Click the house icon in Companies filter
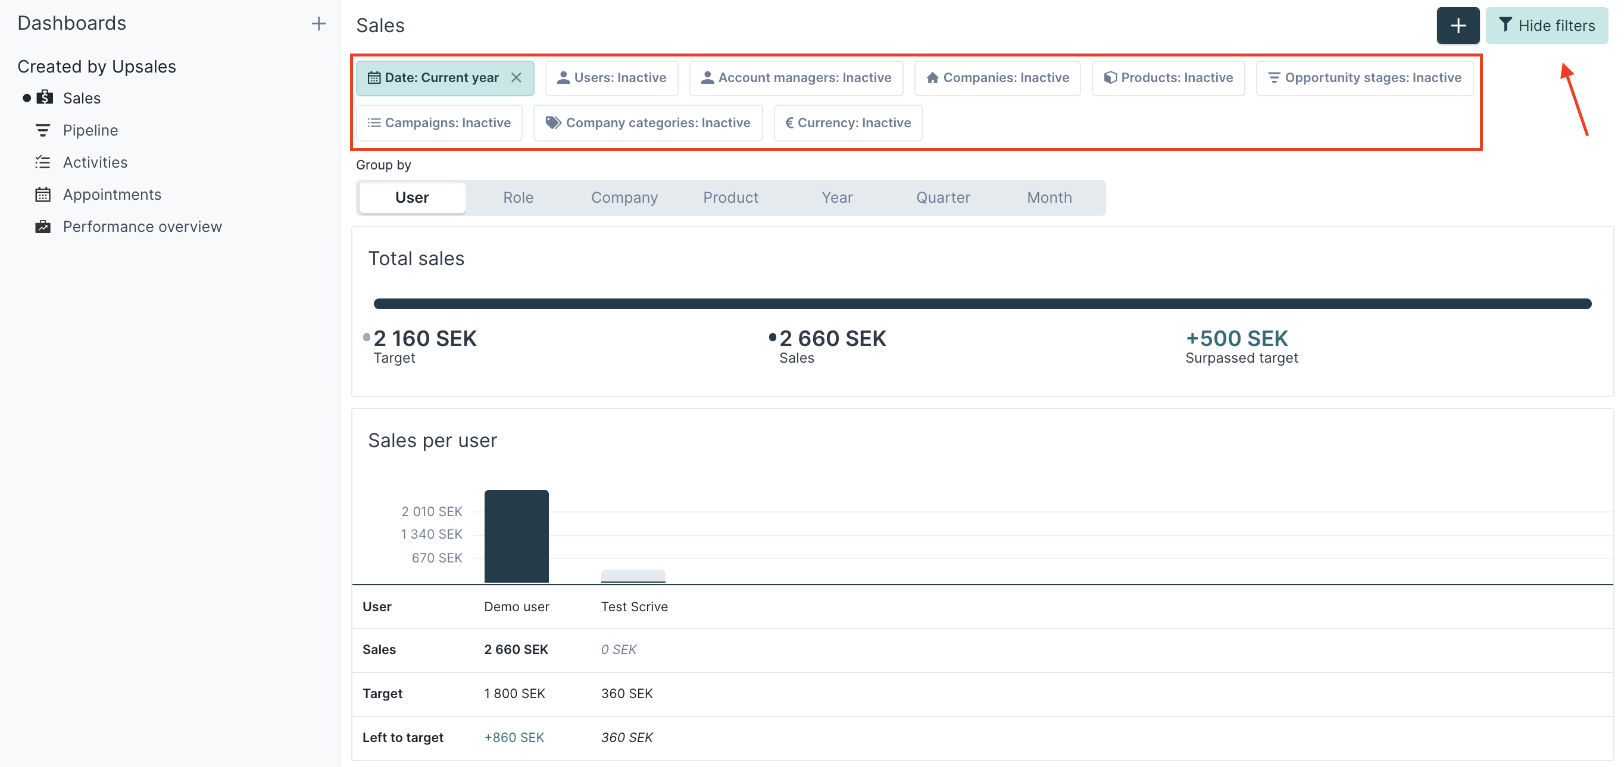Image resolution: width=1624 pixels, height=767 pixels. pyautogui.click(x=932, y=77)
